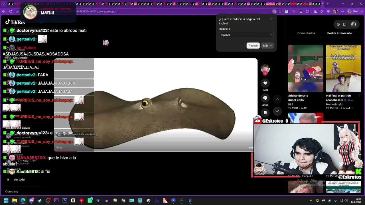Expand the Más options dropdown in the translate popup
Screen dimensions: 365x205
(267, 46)
